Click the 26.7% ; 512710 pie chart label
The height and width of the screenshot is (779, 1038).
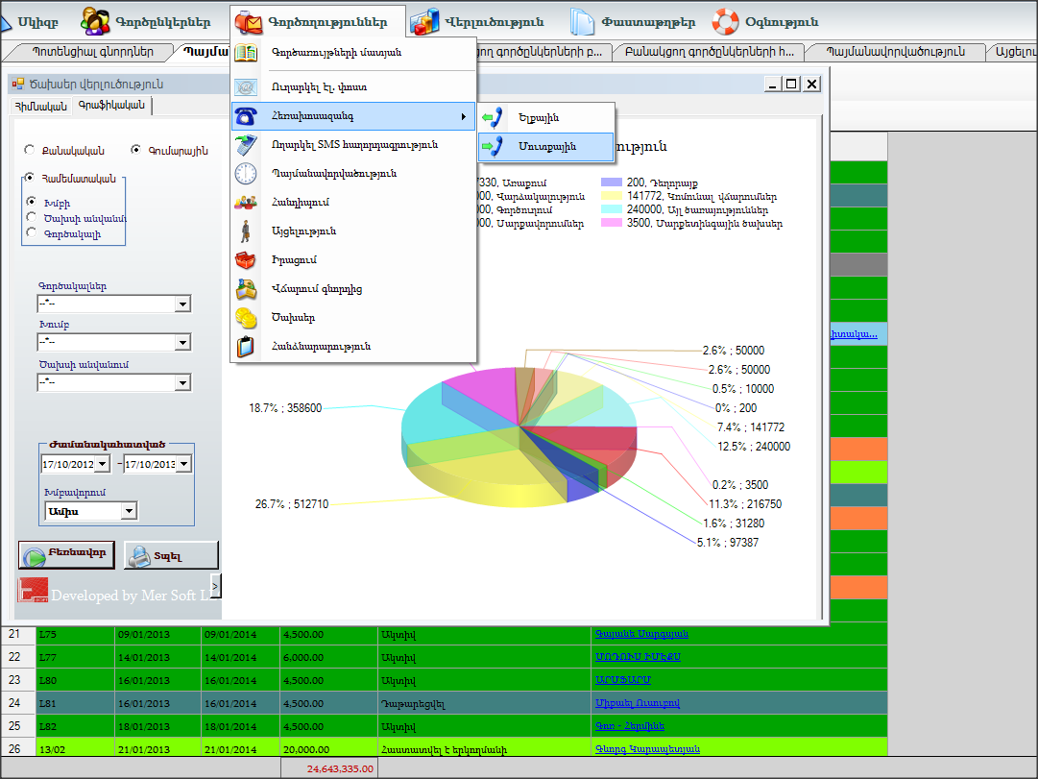point(292,504)
